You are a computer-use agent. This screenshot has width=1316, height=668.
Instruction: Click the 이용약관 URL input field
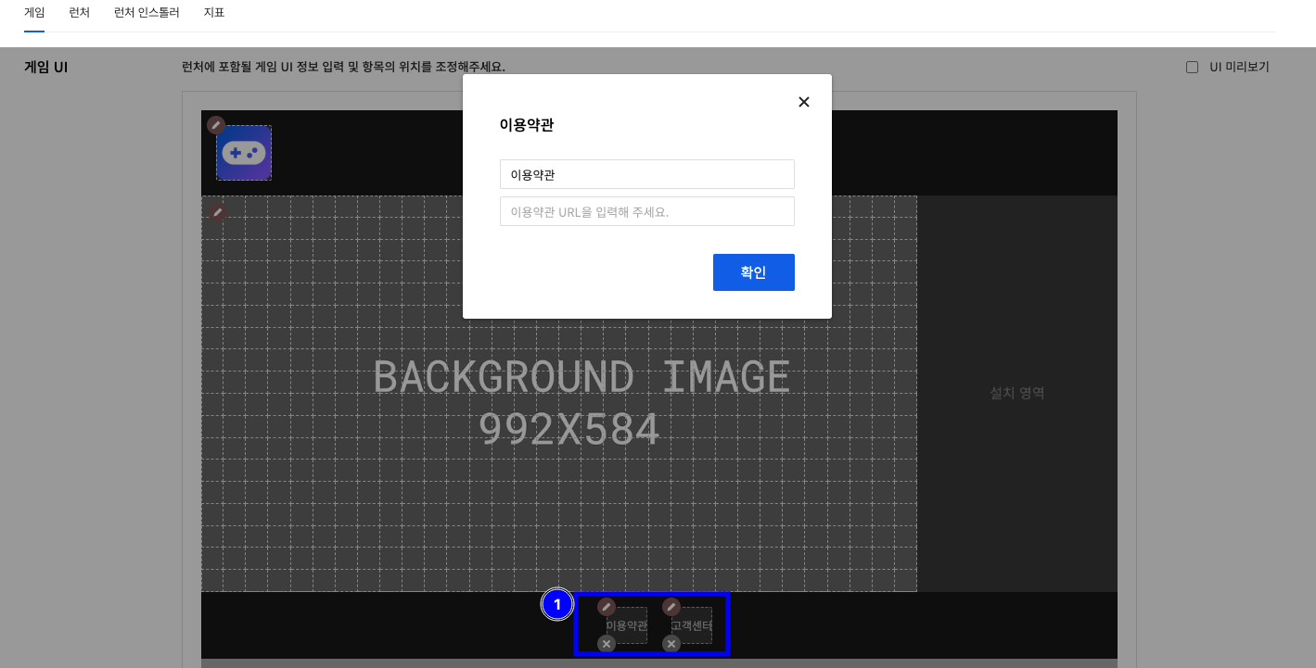[646, 211]
